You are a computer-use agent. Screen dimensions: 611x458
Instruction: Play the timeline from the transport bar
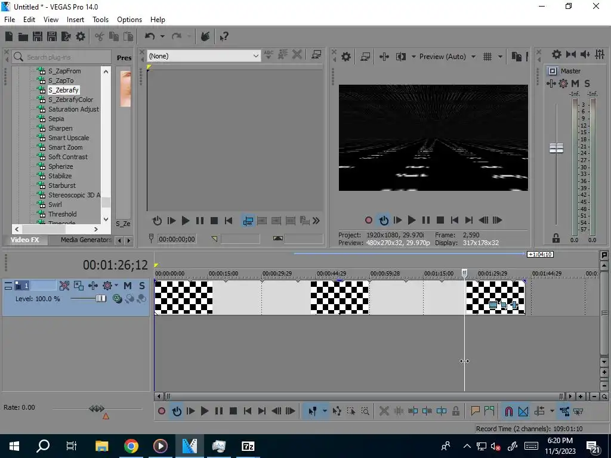pos(204,411)
